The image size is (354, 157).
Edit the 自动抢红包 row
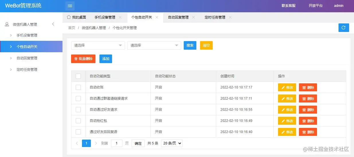pyautogui.click(x=287, y=121)
